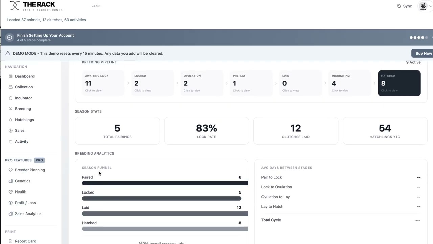Image resolution: width=433 pixels, height=244 pixels.
Task: Expand the account dropdown chevron
Action: click(x=431, y=6)
